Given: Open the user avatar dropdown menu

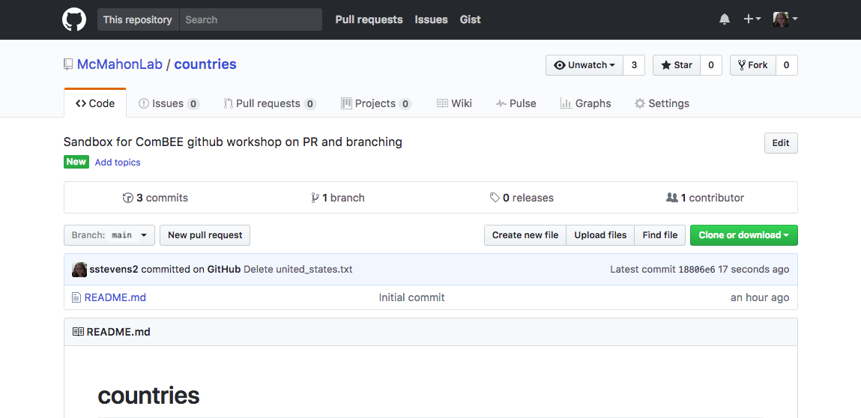Looking at the screenshot, I should coord(785,19).
